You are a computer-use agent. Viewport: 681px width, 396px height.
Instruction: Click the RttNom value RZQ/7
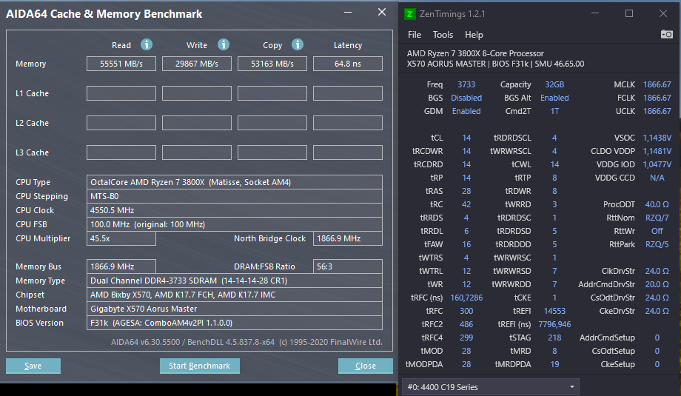point(657,218)
